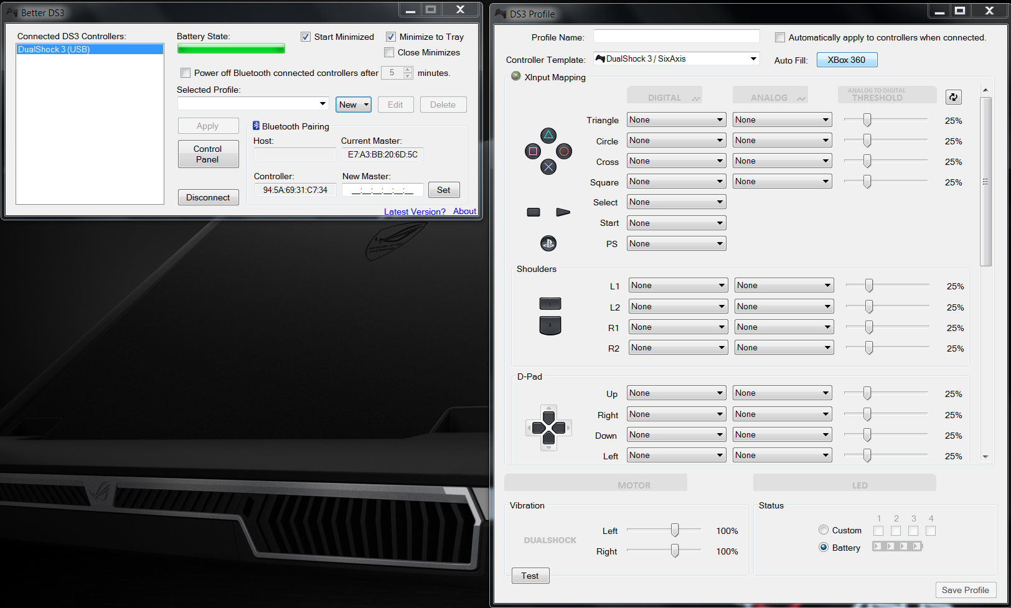1011x608 pixels.
Task: Click the Square face button icon
Action: [x=533, y=151]
